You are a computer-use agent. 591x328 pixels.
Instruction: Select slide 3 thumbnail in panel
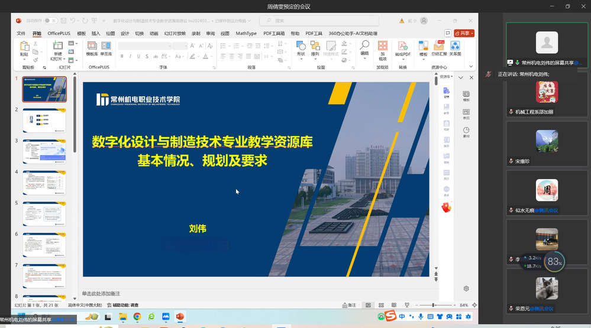[x=44, y=151]
